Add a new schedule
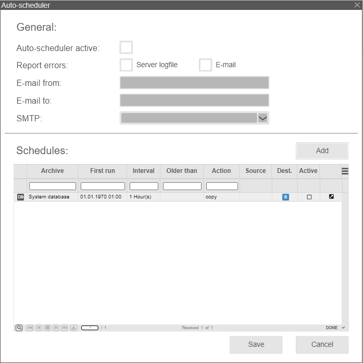 coord(322,151)
